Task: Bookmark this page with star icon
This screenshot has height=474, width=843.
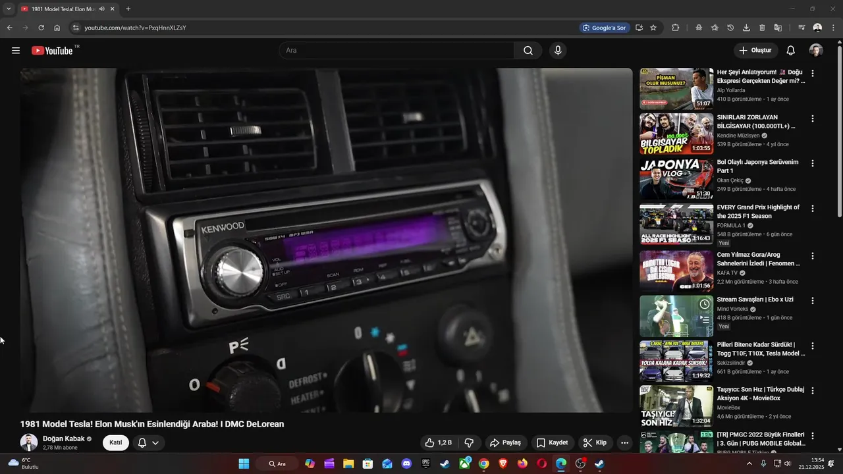Action: pyautogui.click(x=653, y=28)
